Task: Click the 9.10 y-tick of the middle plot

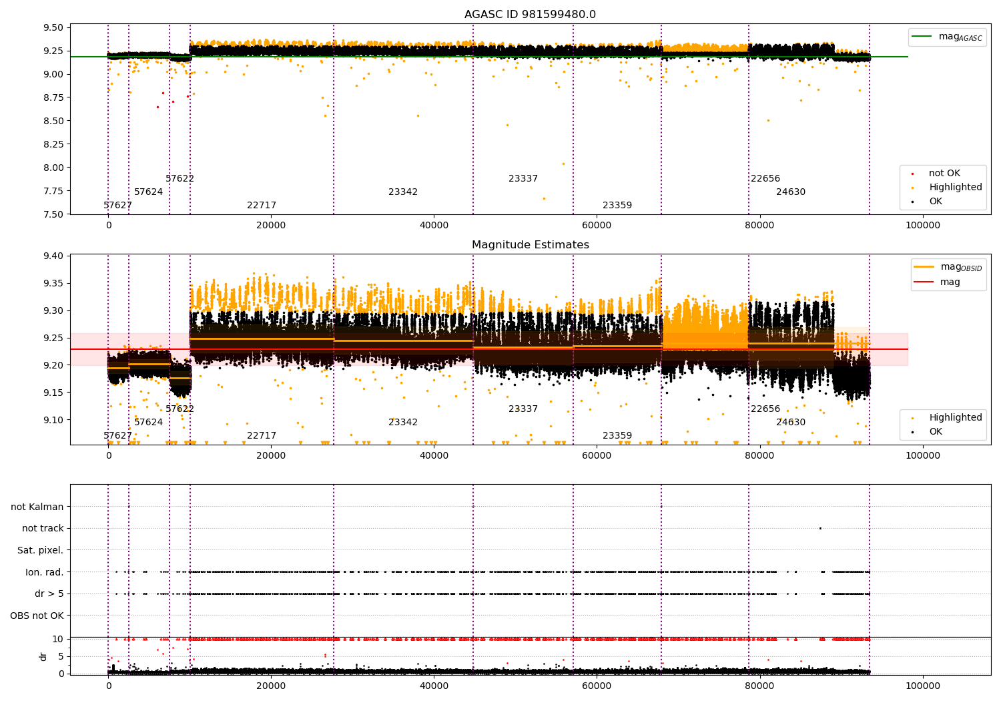Action: [x=53, y=420]
